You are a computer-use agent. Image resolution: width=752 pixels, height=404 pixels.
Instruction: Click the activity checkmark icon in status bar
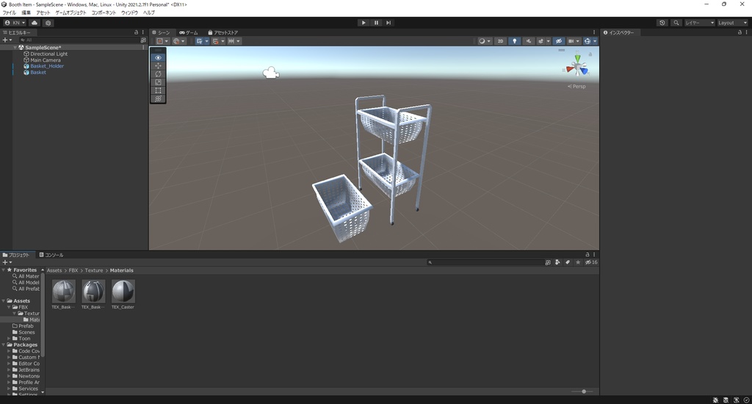coord(746,400)
